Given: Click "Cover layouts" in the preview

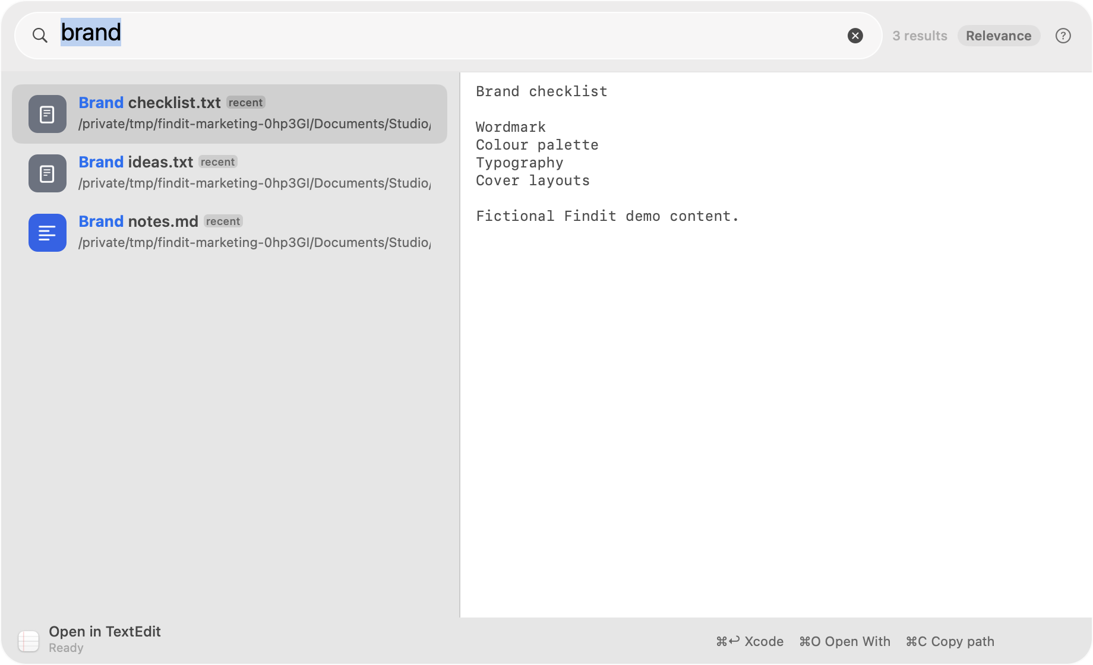Looking at the screenshot, I should (x=533, y=180).
